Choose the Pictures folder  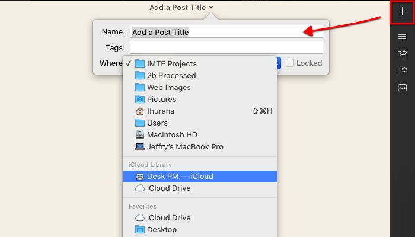pos(161,99)
